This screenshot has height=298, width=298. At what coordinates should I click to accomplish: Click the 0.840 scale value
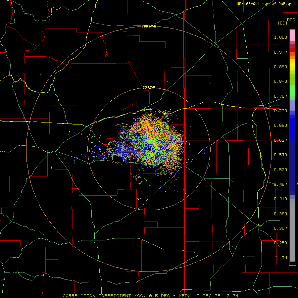(280, 81)
